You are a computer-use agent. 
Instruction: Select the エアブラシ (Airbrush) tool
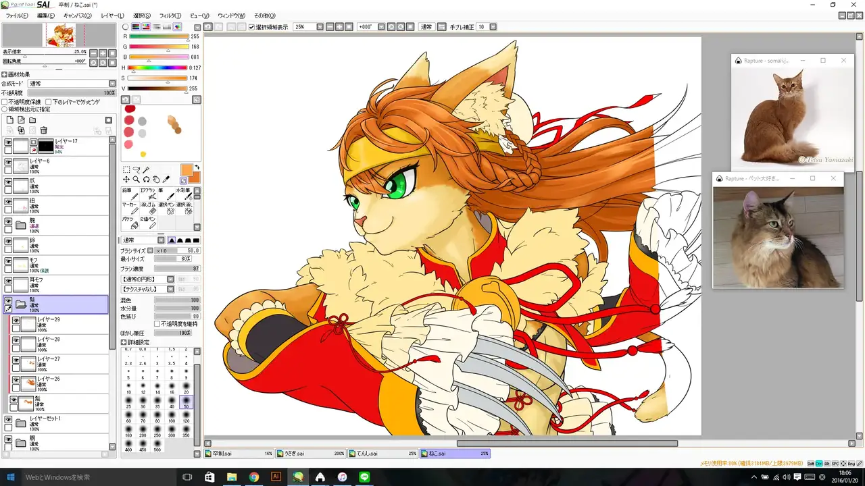click(x=148, y=194)
